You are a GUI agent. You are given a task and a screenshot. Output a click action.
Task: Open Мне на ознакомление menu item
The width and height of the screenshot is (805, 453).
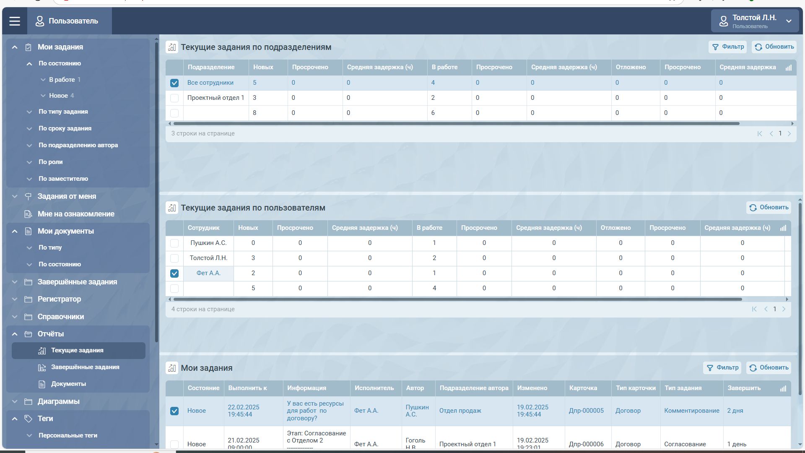coord(76,214)
